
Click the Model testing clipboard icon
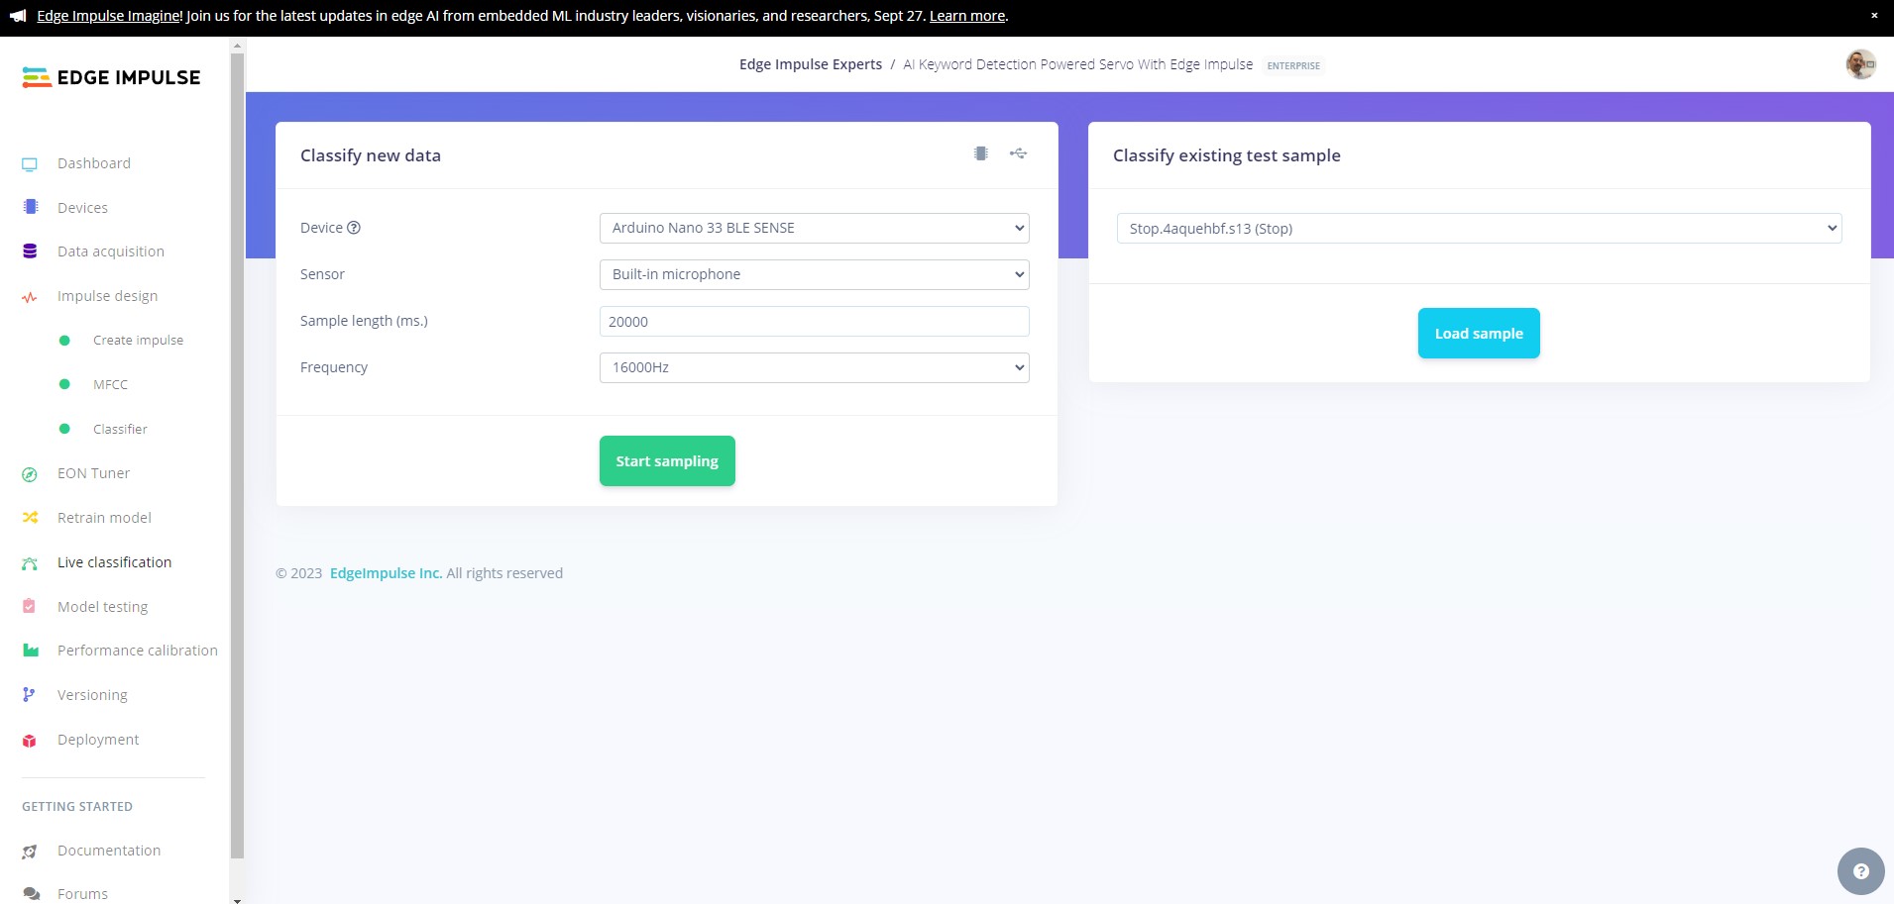pyautogui.click(x=30, y=606)
